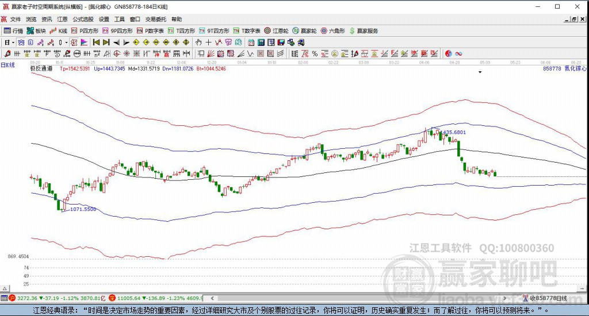Open the P数字表 tool
Screen dimensions: 589x316
(150, 31)
